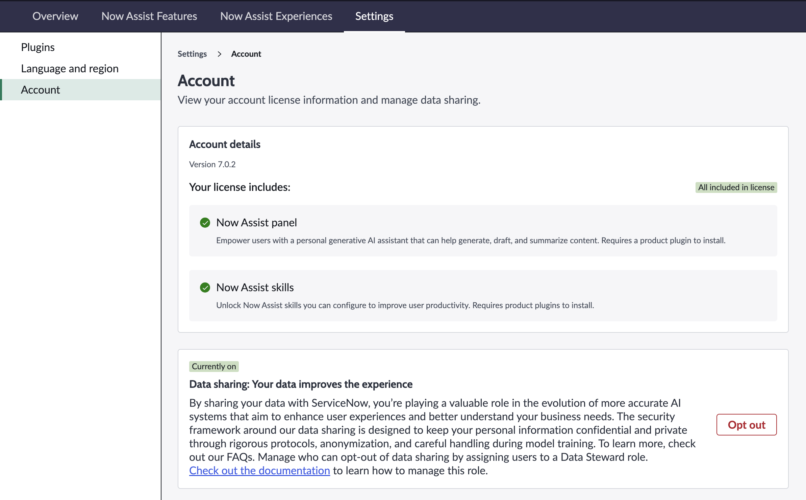
Task: Click the Now Assist skills green checkmark
Action: [x=205, y=287]
